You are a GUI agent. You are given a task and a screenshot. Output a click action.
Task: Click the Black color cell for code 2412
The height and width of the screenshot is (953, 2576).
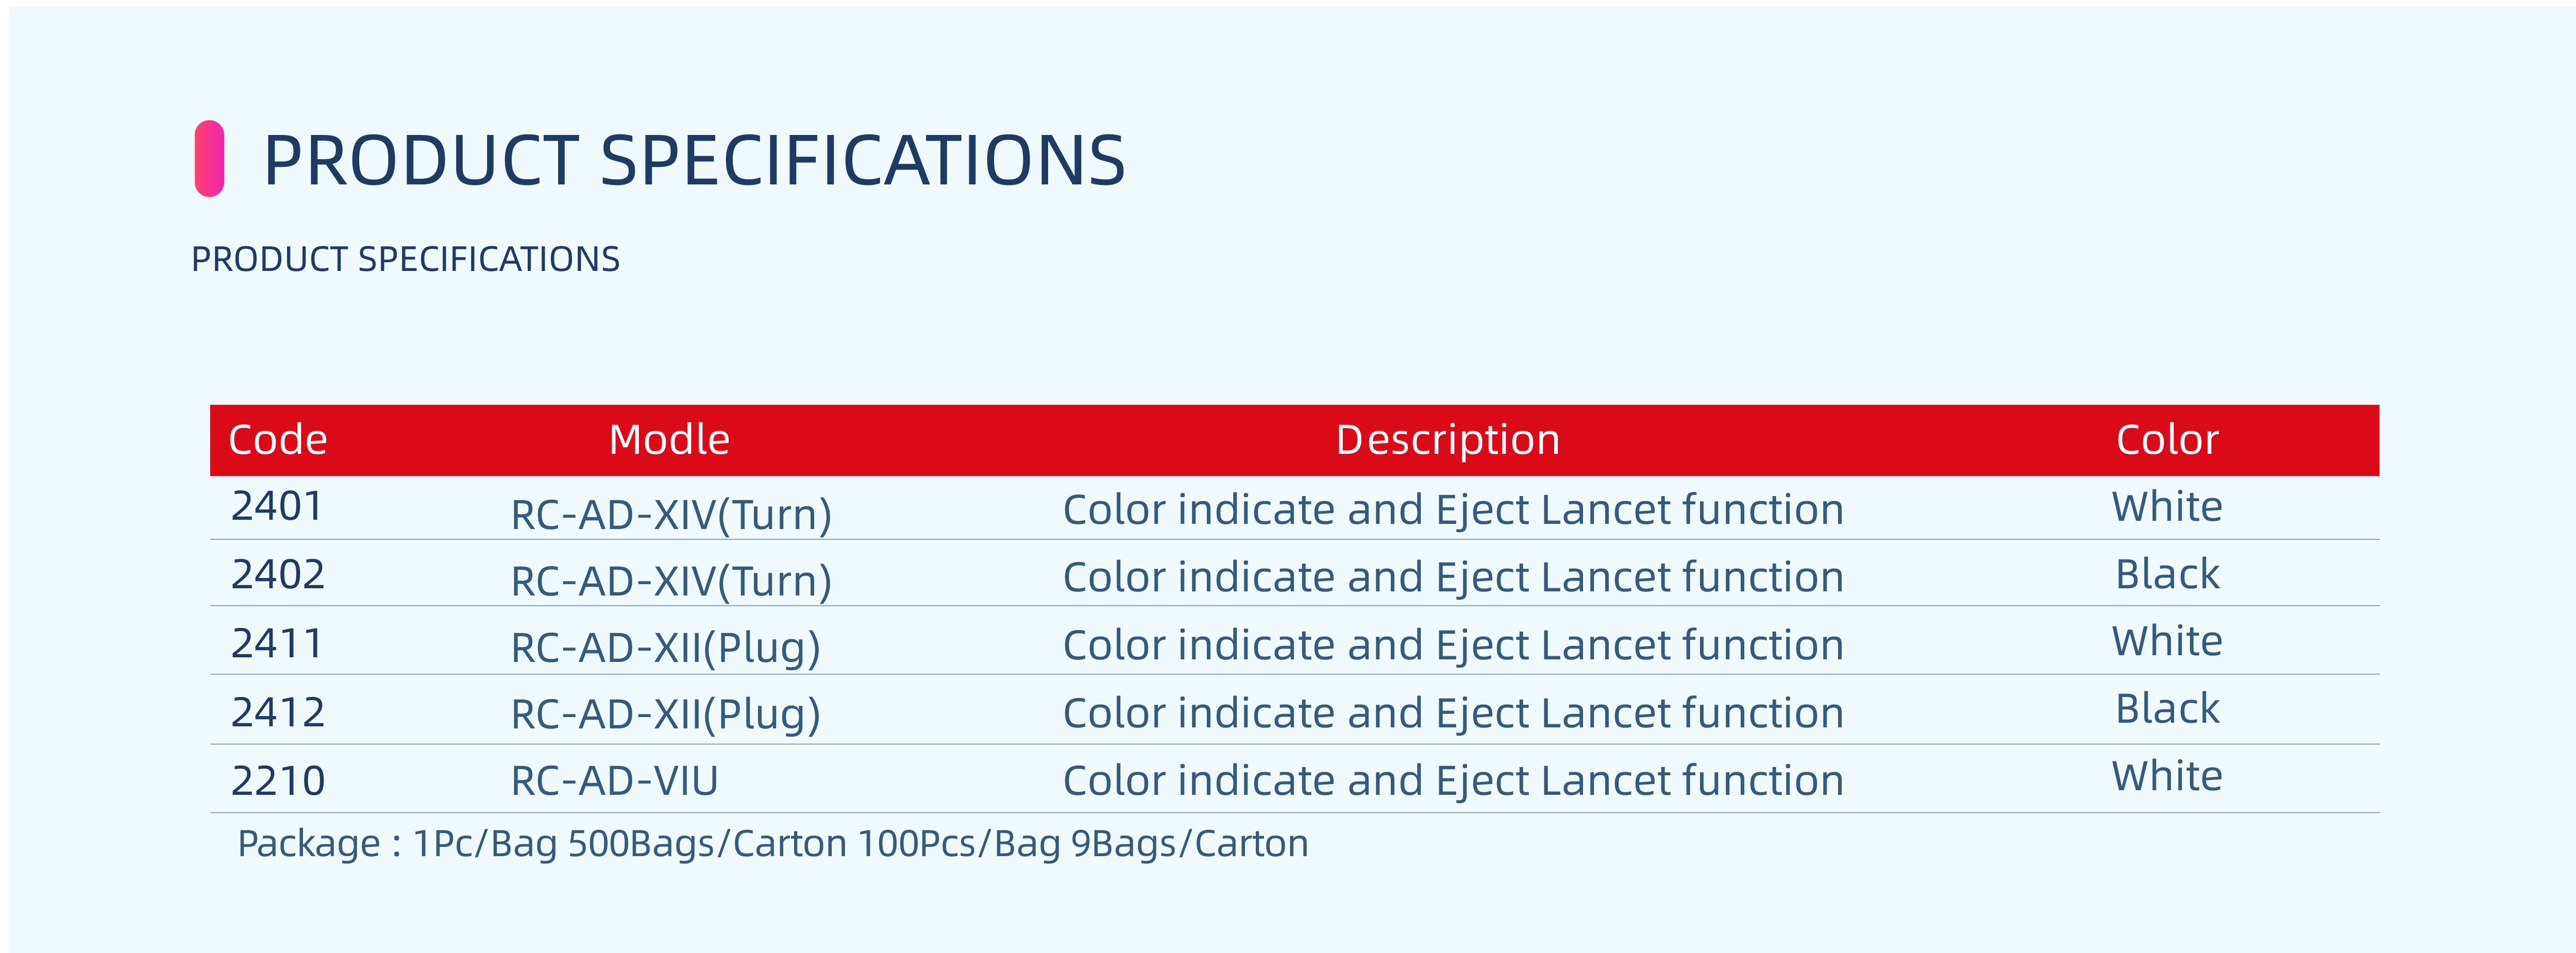click(x=2166, y=709)
